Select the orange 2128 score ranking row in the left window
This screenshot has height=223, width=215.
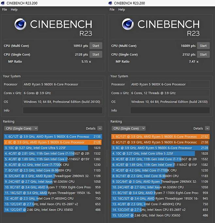point(53,142)
